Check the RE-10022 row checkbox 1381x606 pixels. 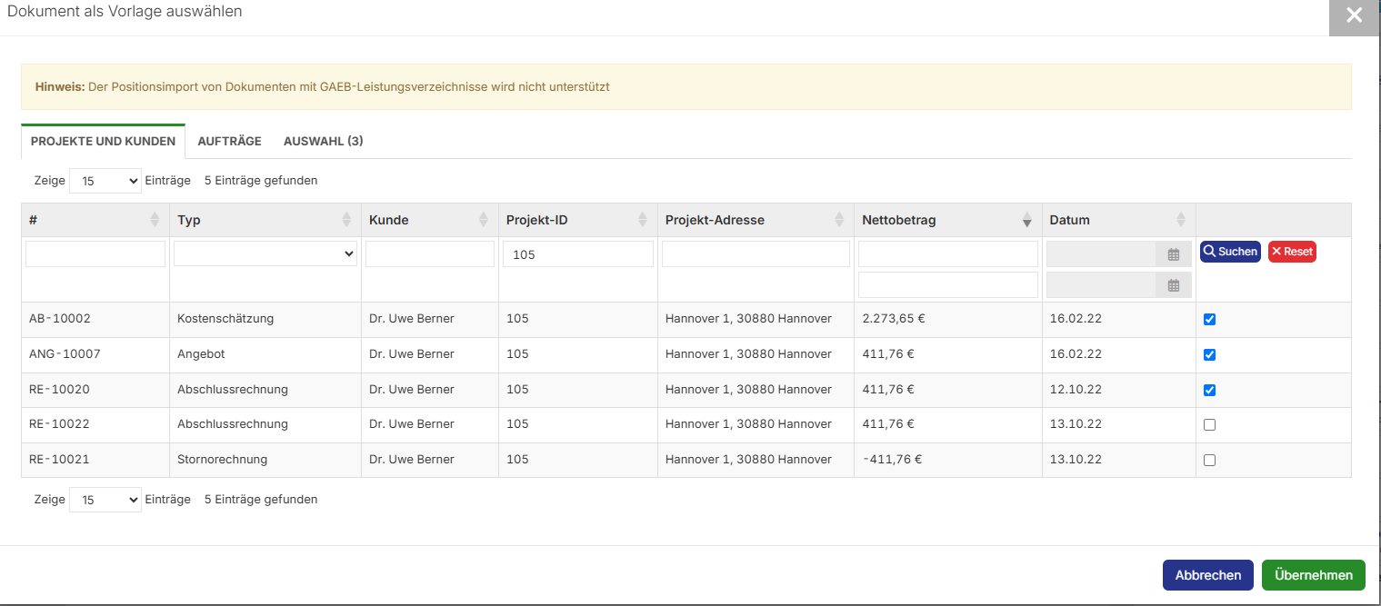[x=1209, y=425]
